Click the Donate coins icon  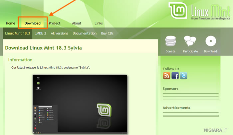click(x=170, y=41)
